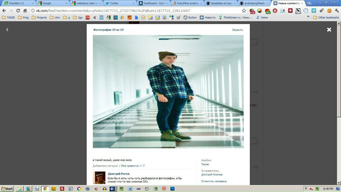The width and height of the screenshot is (341, 192).
Task: Reload the page
Action: click(18, 10)
